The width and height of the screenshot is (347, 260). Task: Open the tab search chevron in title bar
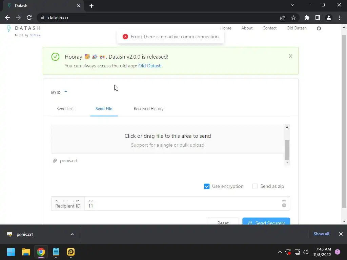coord(292,5)
